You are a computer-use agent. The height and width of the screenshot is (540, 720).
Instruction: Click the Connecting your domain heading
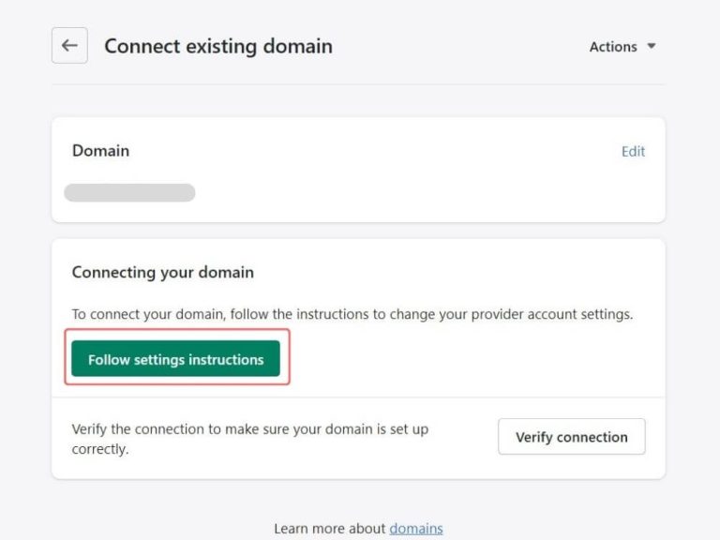[162, 273]
